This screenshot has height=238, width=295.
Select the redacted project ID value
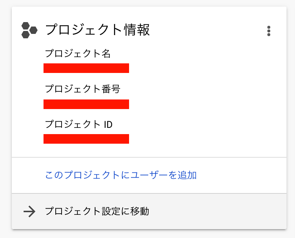[x=86, y=139]
